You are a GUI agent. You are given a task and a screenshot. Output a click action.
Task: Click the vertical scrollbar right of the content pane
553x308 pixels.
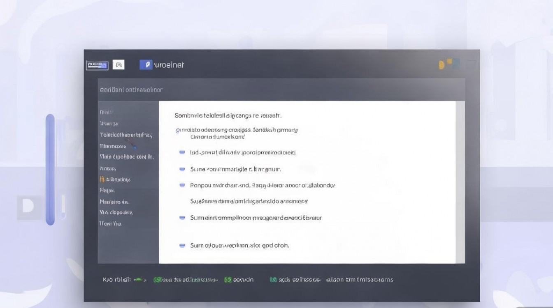point(460,182)
